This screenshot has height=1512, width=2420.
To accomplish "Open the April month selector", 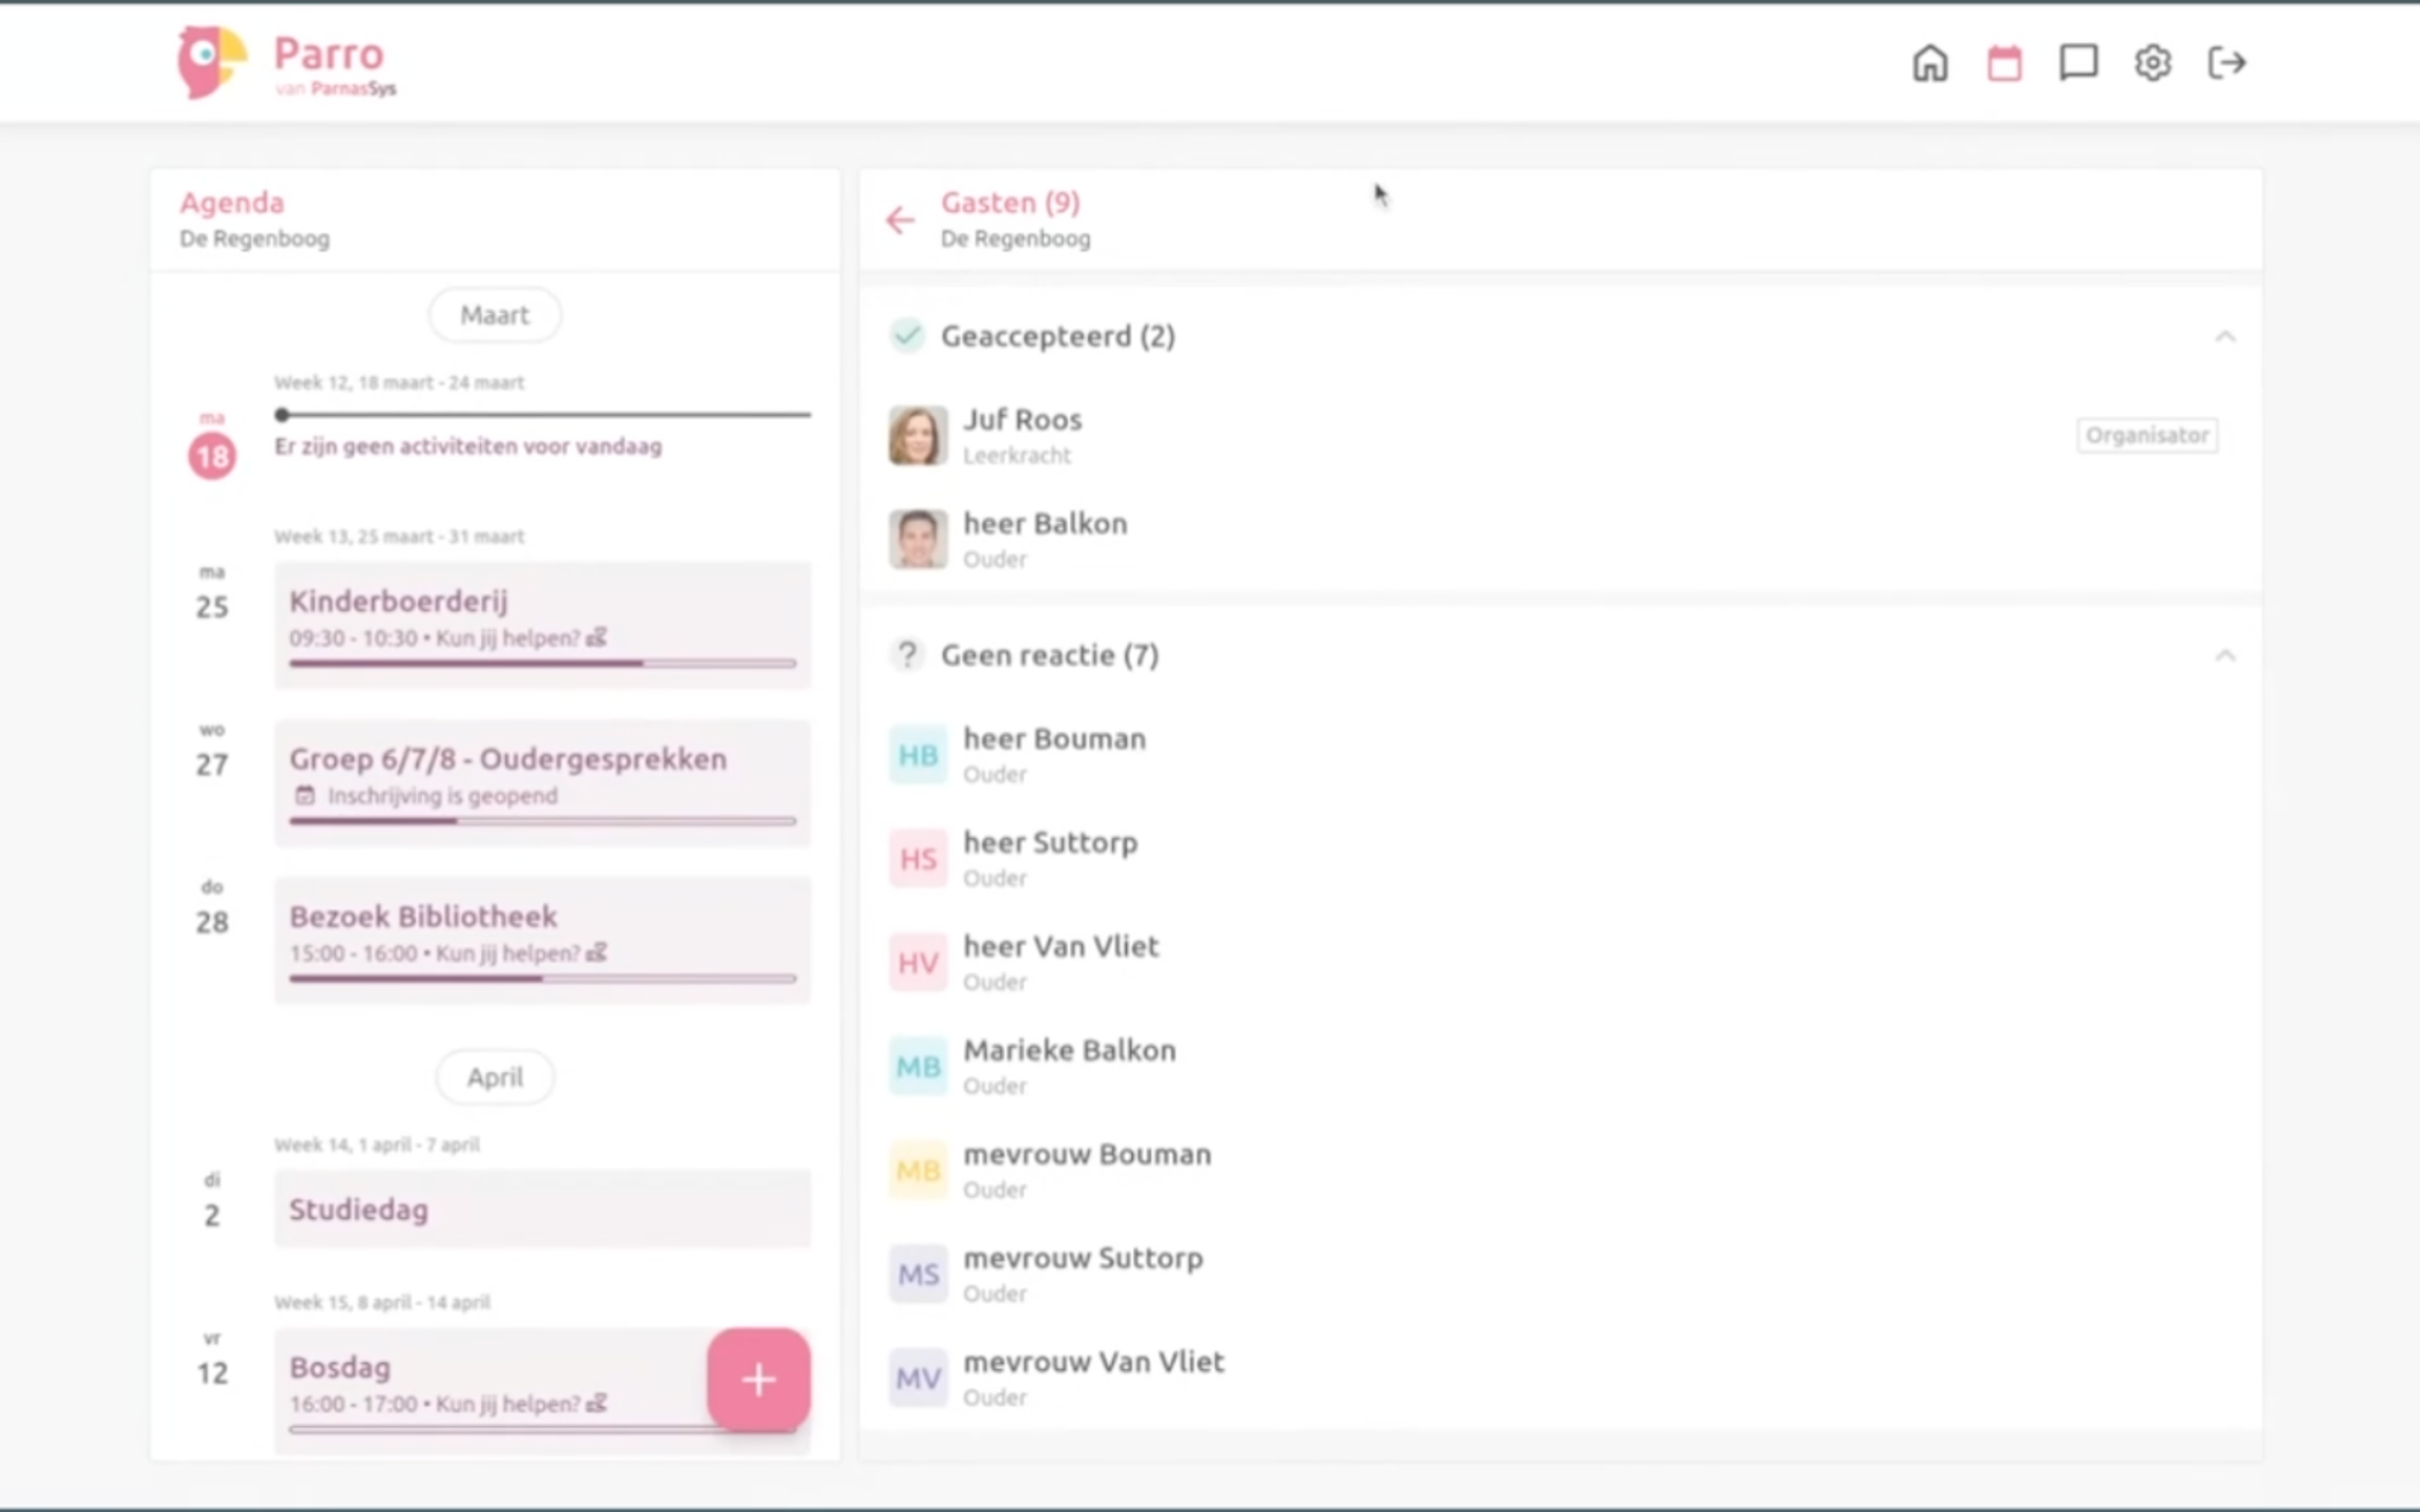I will click(x=494, y=1077).
